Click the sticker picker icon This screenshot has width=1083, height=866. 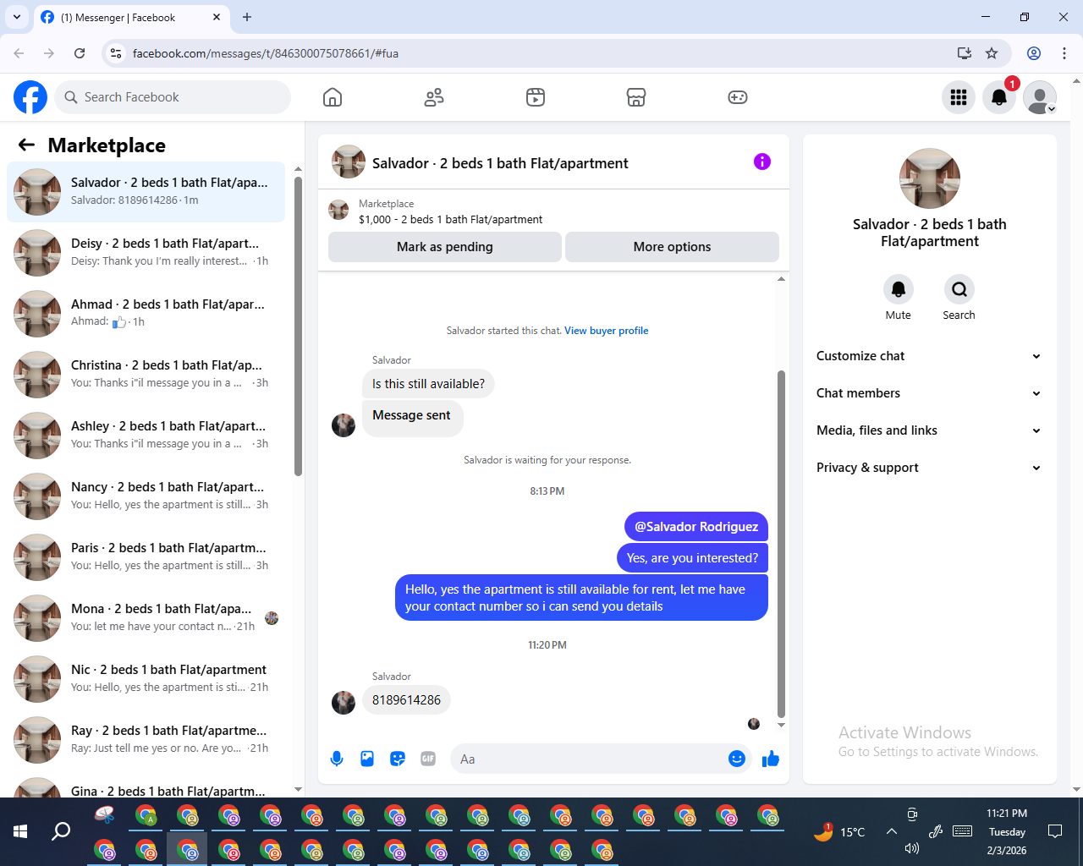398,759
